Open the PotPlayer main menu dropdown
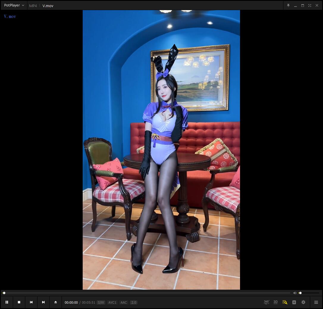Viewport: 323px width, 309px height. pos(14,5)
